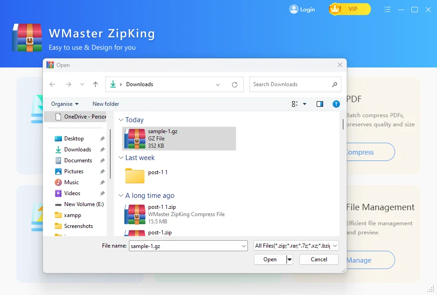Screen dimensions: 437x295
Task: Expand the address bar history dropdown
Action: (x=218, y=84)
